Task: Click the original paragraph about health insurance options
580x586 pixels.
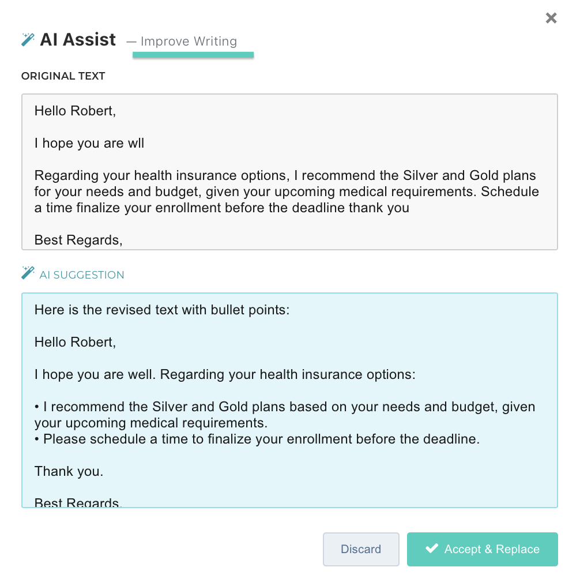Action: coord(286,191)
